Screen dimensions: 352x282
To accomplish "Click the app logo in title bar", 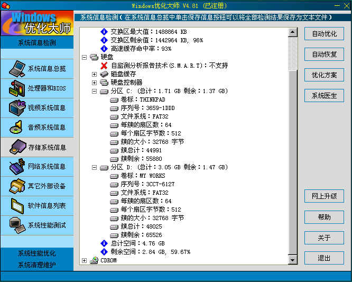I will pos(5,5).
